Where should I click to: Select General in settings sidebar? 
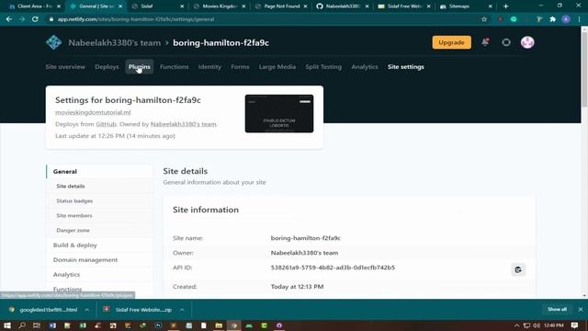(x=100, y=172)
